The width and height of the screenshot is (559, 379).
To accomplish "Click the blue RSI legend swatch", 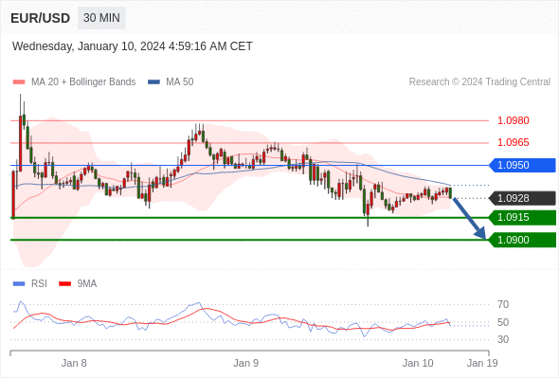I will pos(19,284).
